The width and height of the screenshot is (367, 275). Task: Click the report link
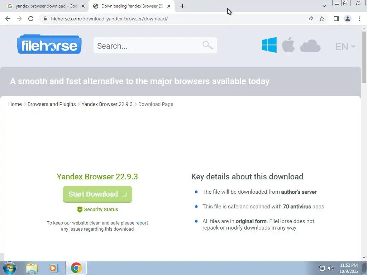click(x=142, y=223)
